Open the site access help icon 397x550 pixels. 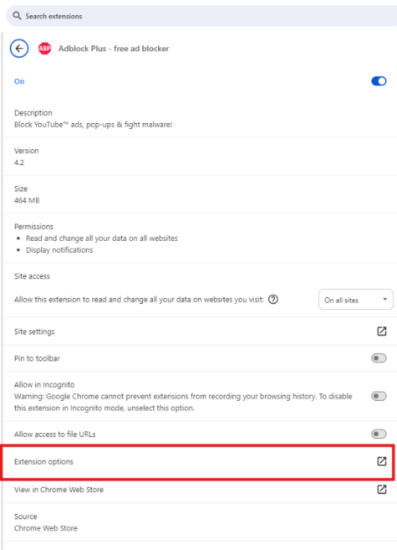point(273,299)
